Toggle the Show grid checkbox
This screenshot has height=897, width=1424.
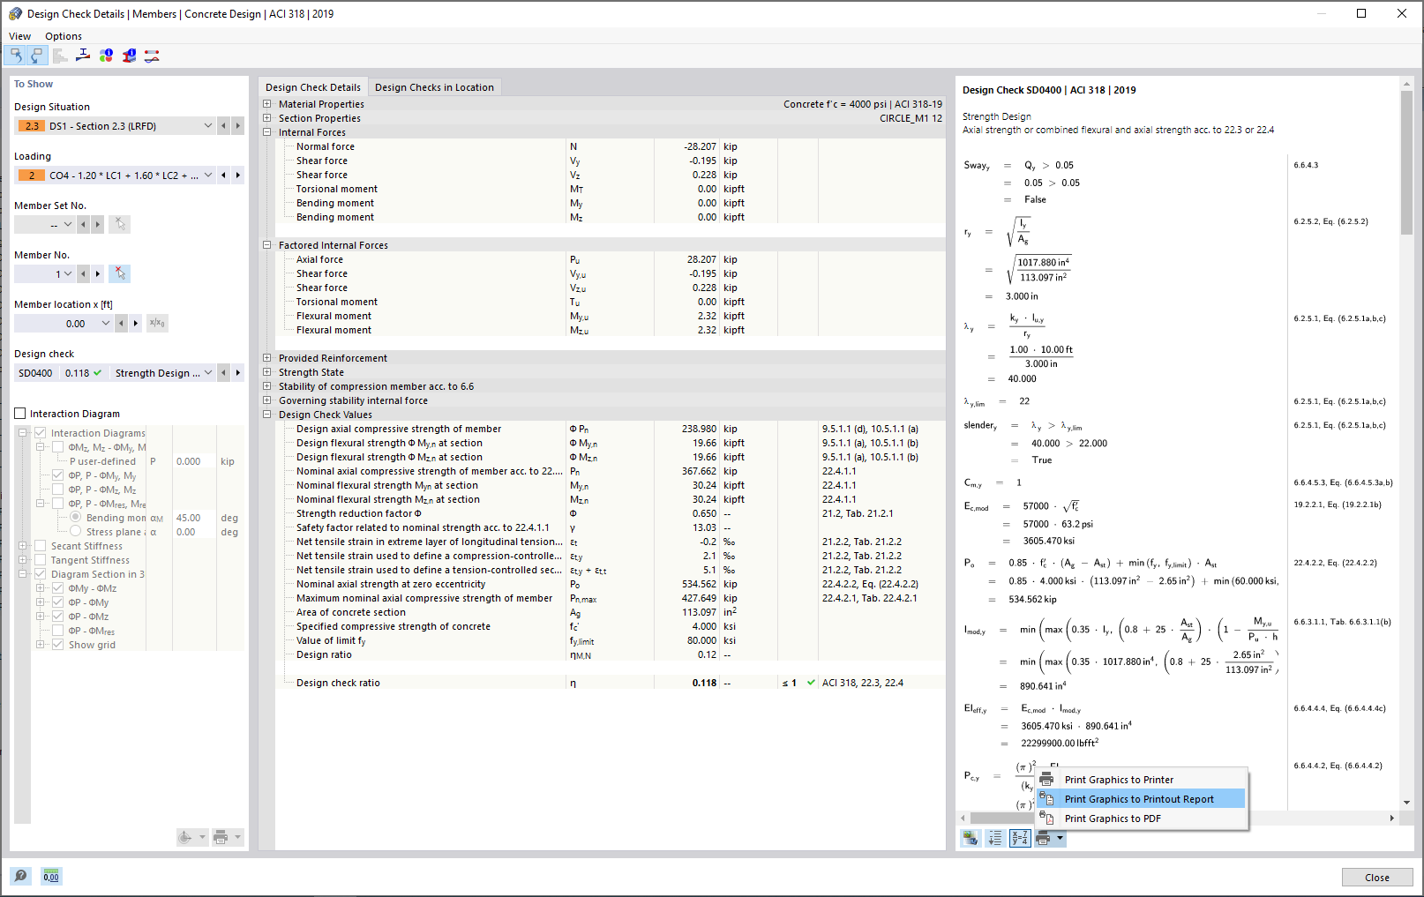pyautogui.click(x=58, y=645)
